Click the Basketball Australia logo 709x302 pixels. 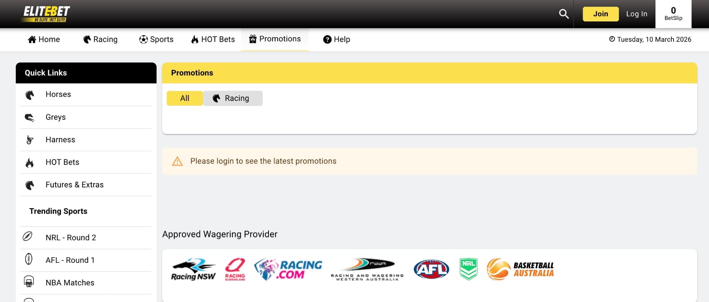click(520, 269)
